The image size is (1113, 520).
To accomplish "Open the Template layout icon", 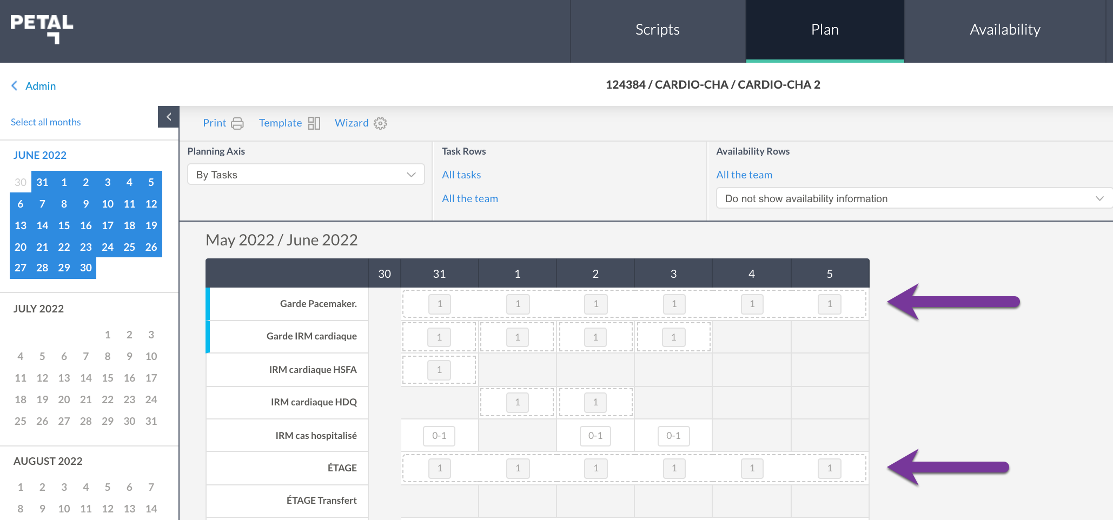I will point(314,123).
